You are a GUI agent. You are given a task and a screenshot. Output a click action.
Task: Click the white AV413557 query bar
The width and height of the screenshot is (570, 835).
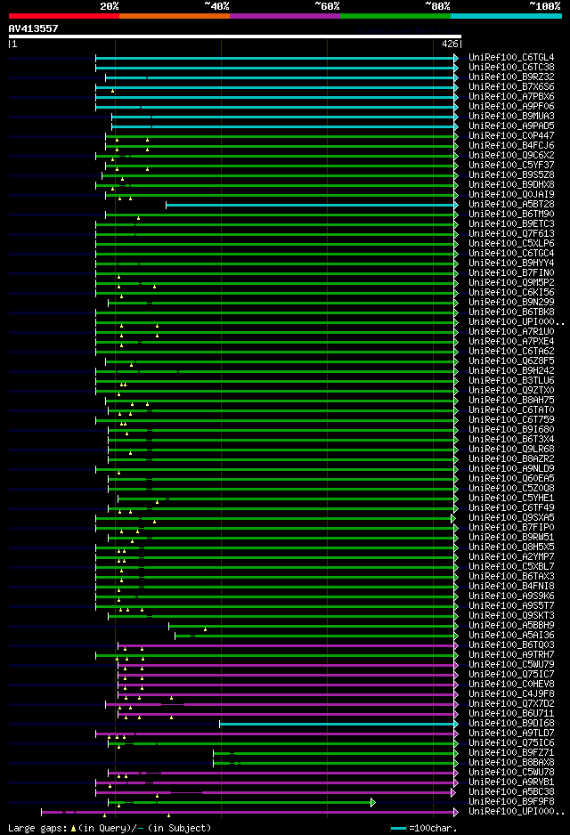pyautogui.click(x=235, y=36)
